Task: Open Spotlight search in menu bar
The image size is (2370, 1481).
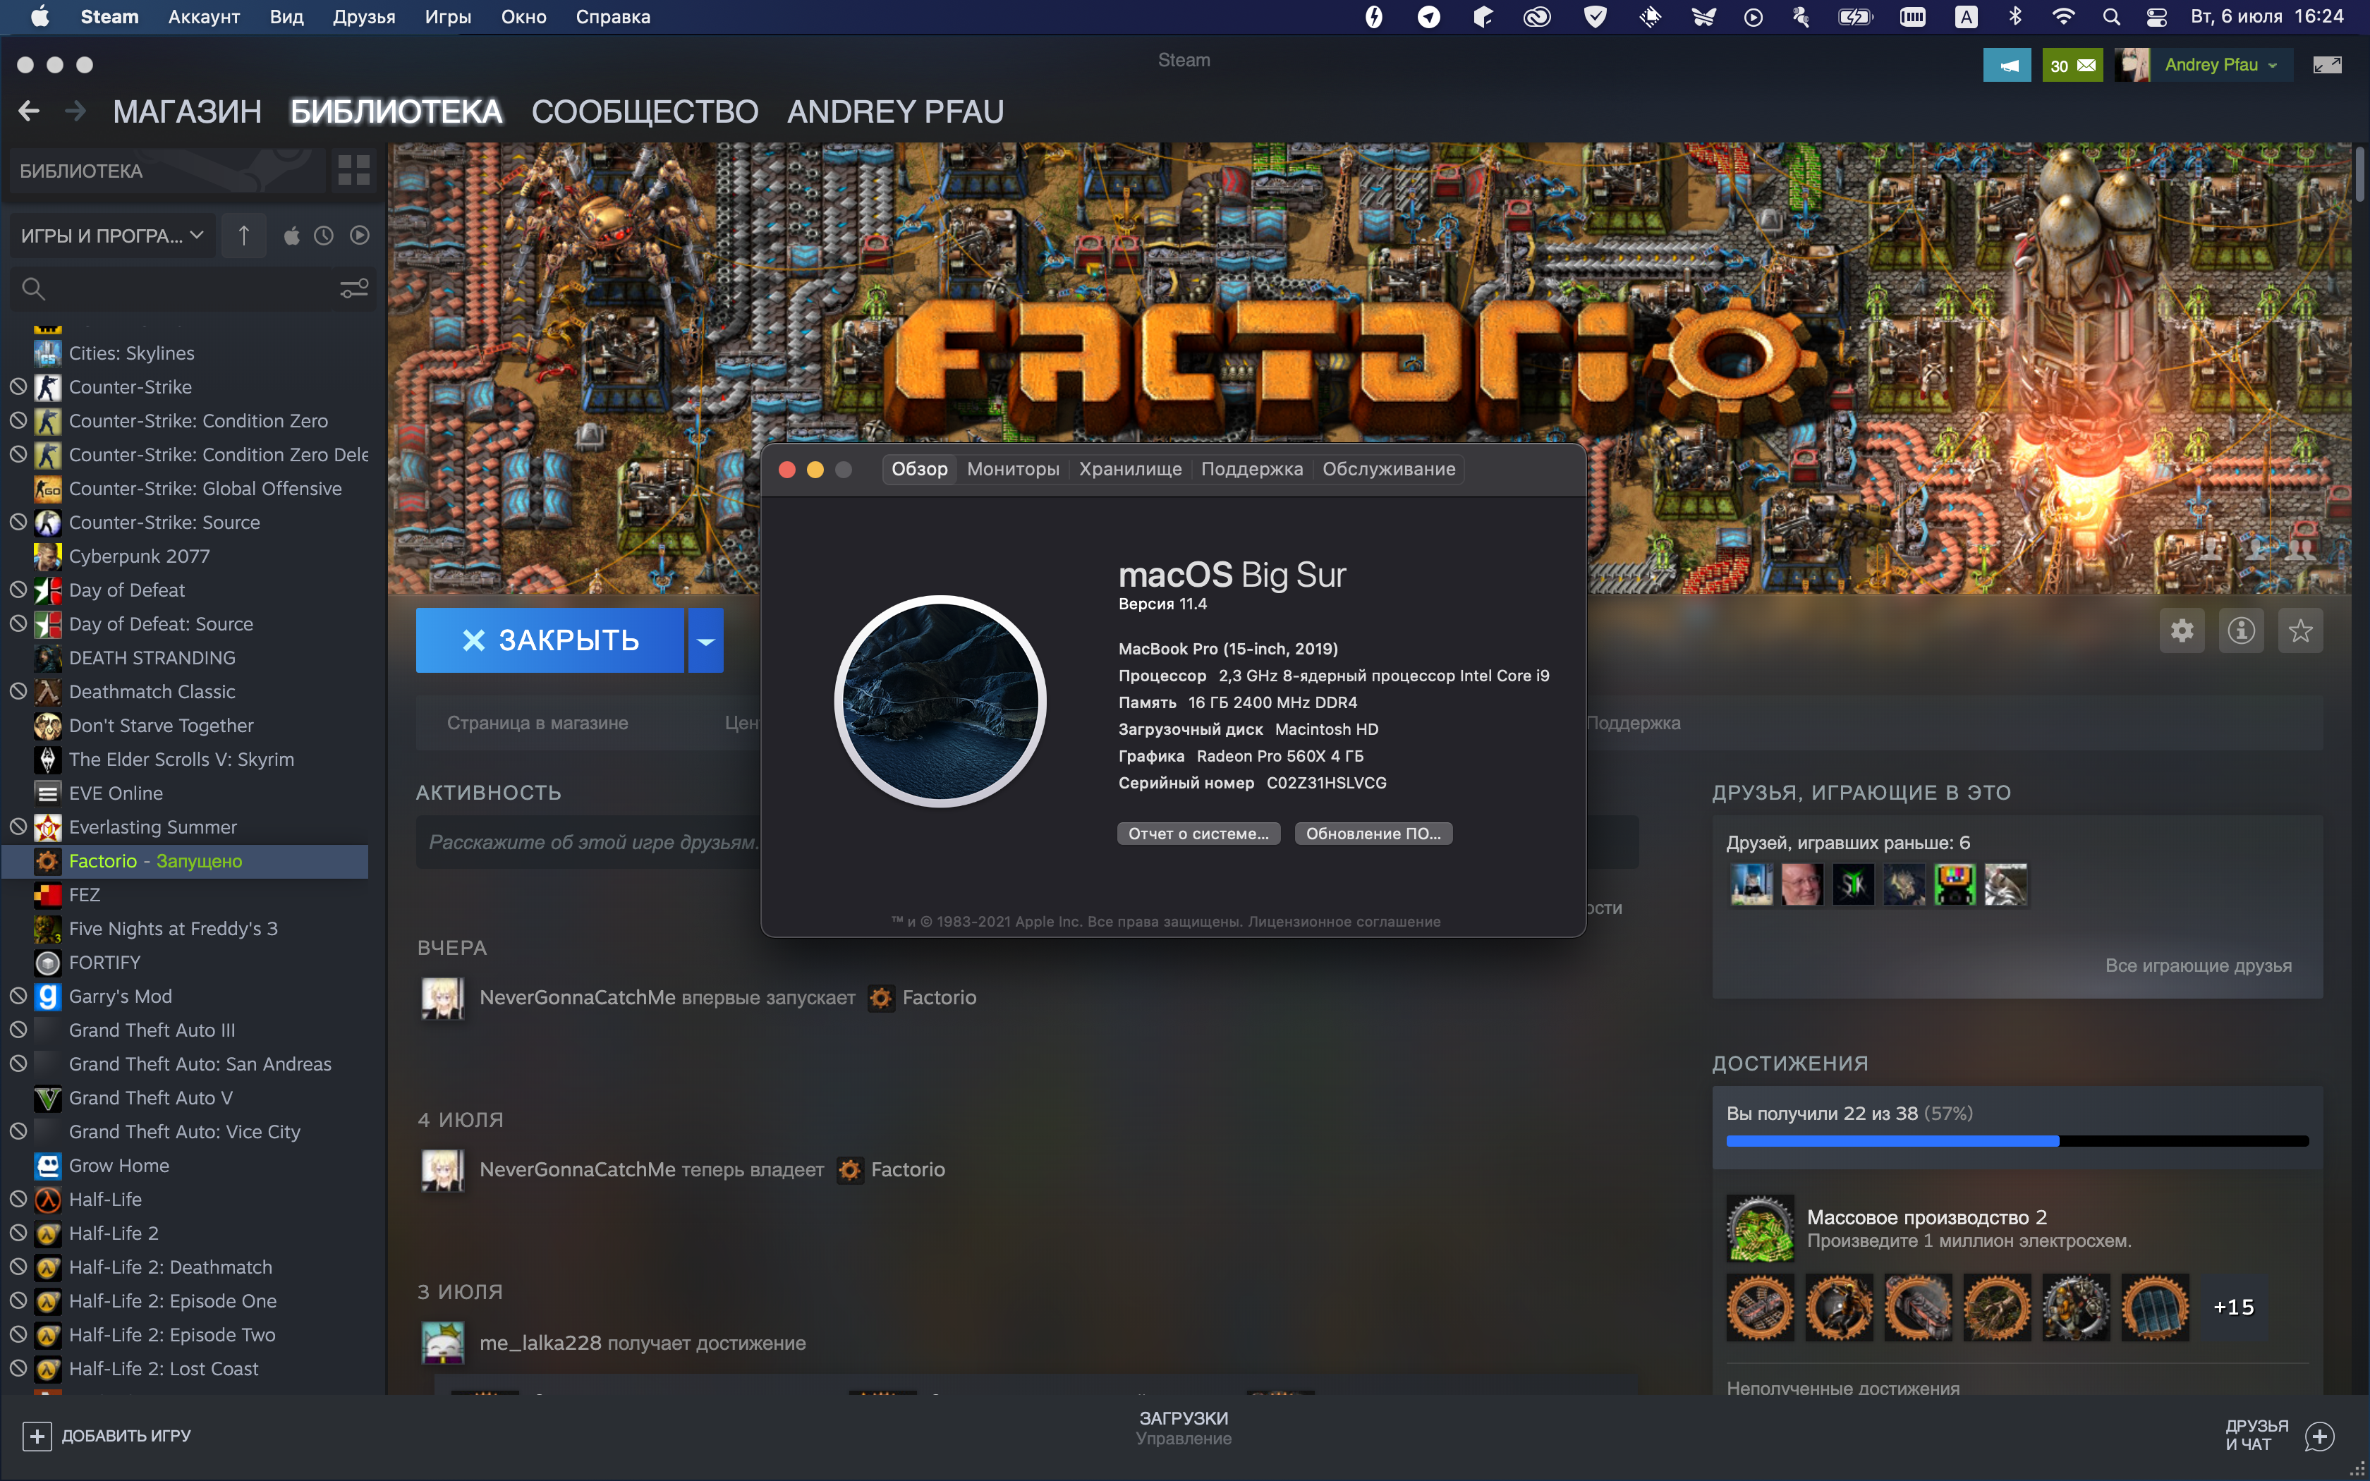Action: (x=2111, y=17)
